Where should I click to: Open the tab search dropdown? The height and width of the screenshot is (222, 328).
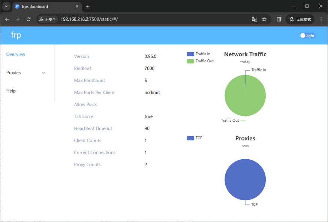(6, 6)
